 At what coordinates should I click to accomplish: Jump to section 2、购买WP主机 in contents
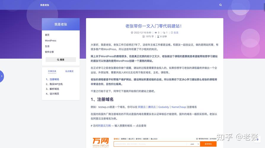click(54, 84)
